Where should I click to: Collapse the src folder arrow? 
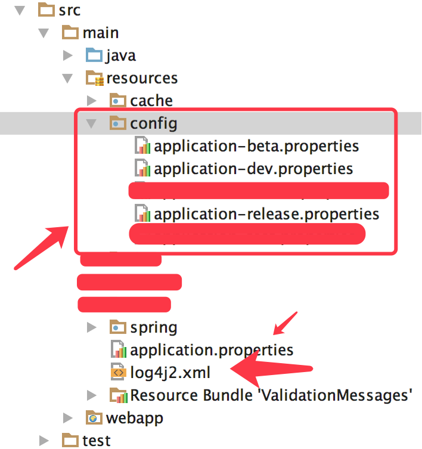tap(20, 10)
